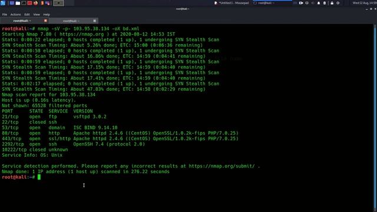The image size is (377, 212).
Task: Click the final root@kali prompt cursor
Action: click(39, 177)
